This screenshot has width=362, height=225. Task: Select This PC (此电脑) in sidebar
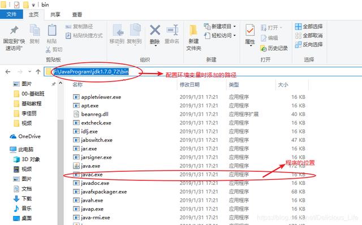21,149
